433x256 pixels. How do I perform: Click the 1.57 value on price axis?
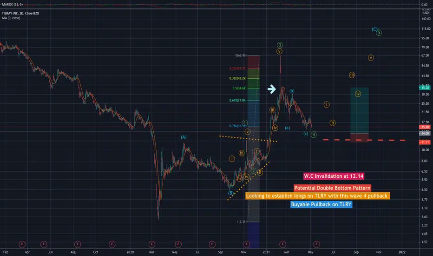point(426,242)
